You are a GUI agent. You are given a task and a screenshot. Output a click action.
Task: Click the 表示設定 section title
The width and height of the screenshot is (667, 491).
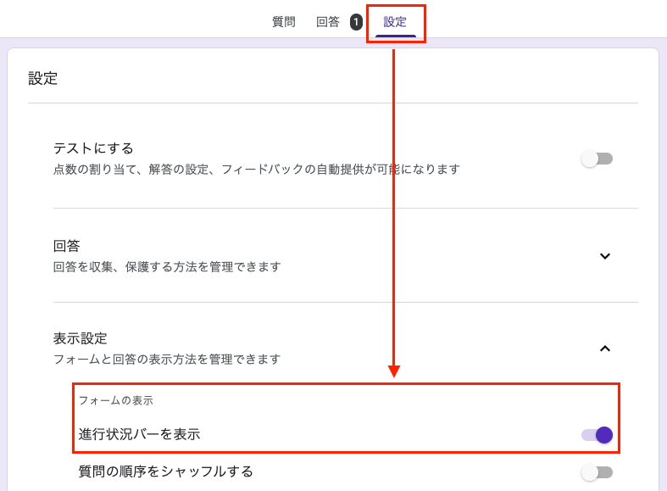pos(81,338)
